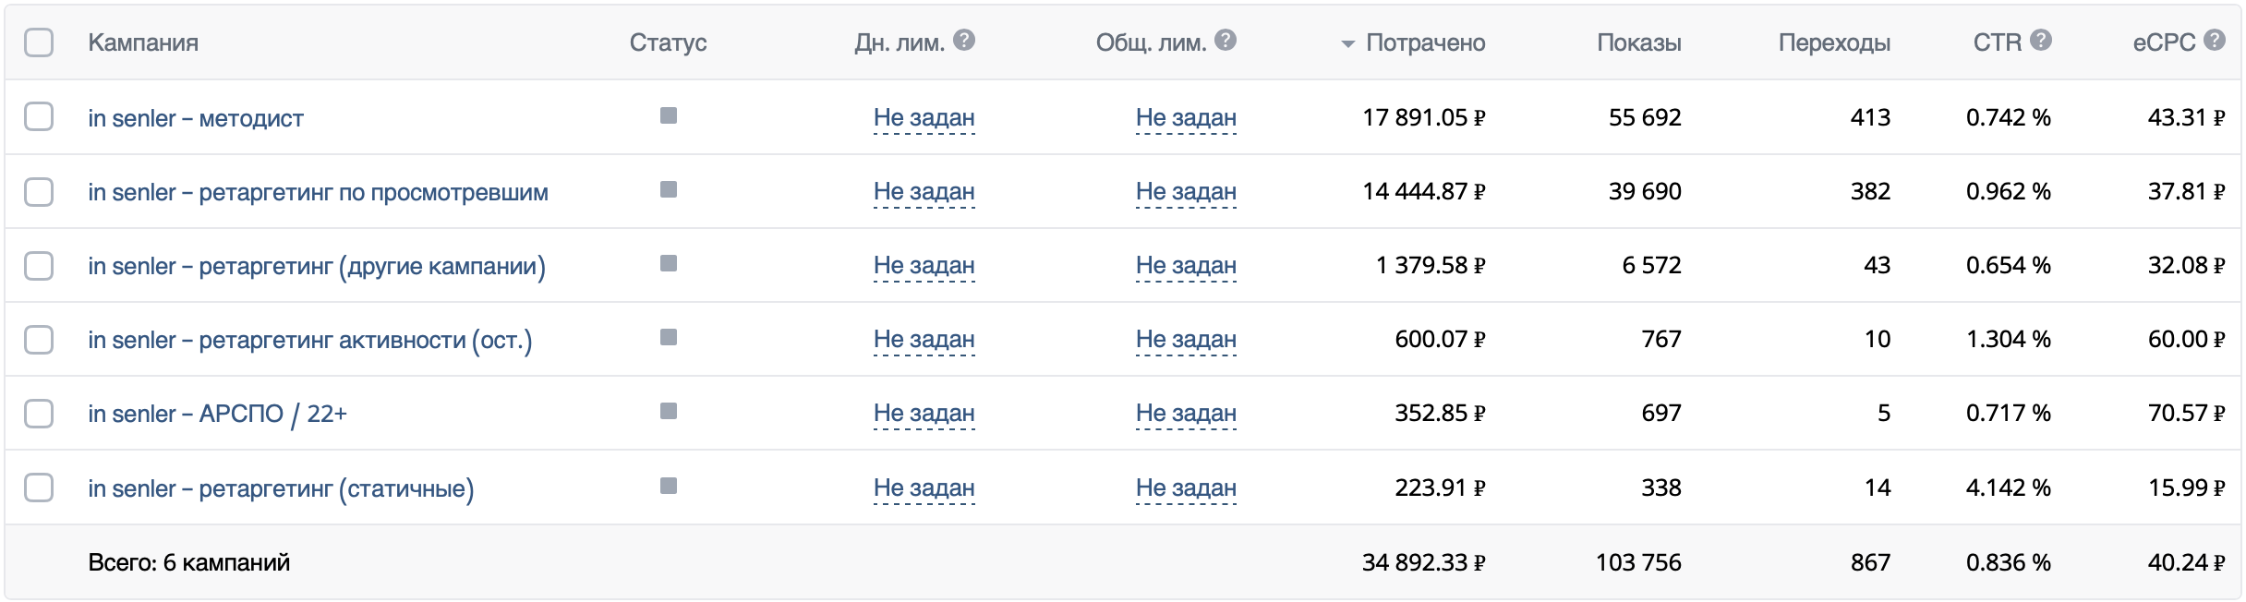Viewport: 2246px width, 602px height.
Task: Set daily limit via 'Не задан' for методист
Action: coord(924,117)
